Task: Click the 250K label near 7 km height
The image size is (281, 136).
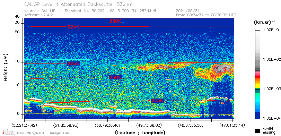Action: [115, 77]
